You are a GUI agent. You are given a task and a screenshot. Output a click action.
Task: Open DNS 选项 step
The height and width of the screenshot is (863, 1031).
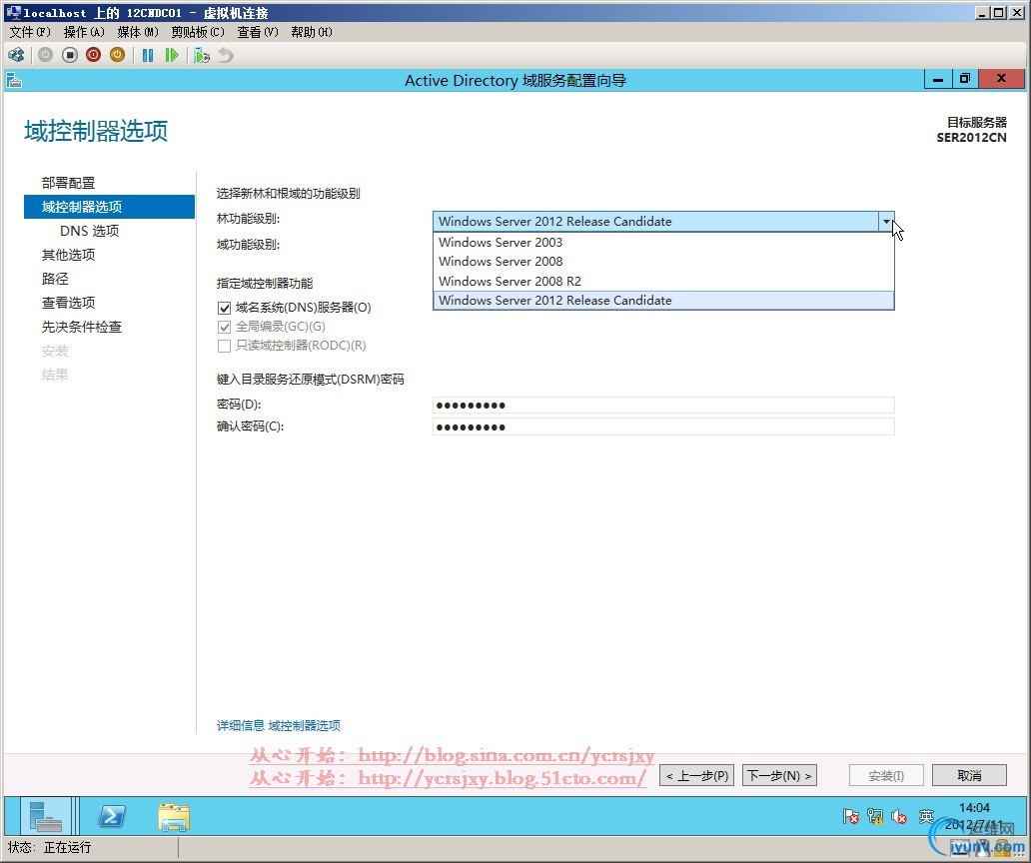coord(90,231)
